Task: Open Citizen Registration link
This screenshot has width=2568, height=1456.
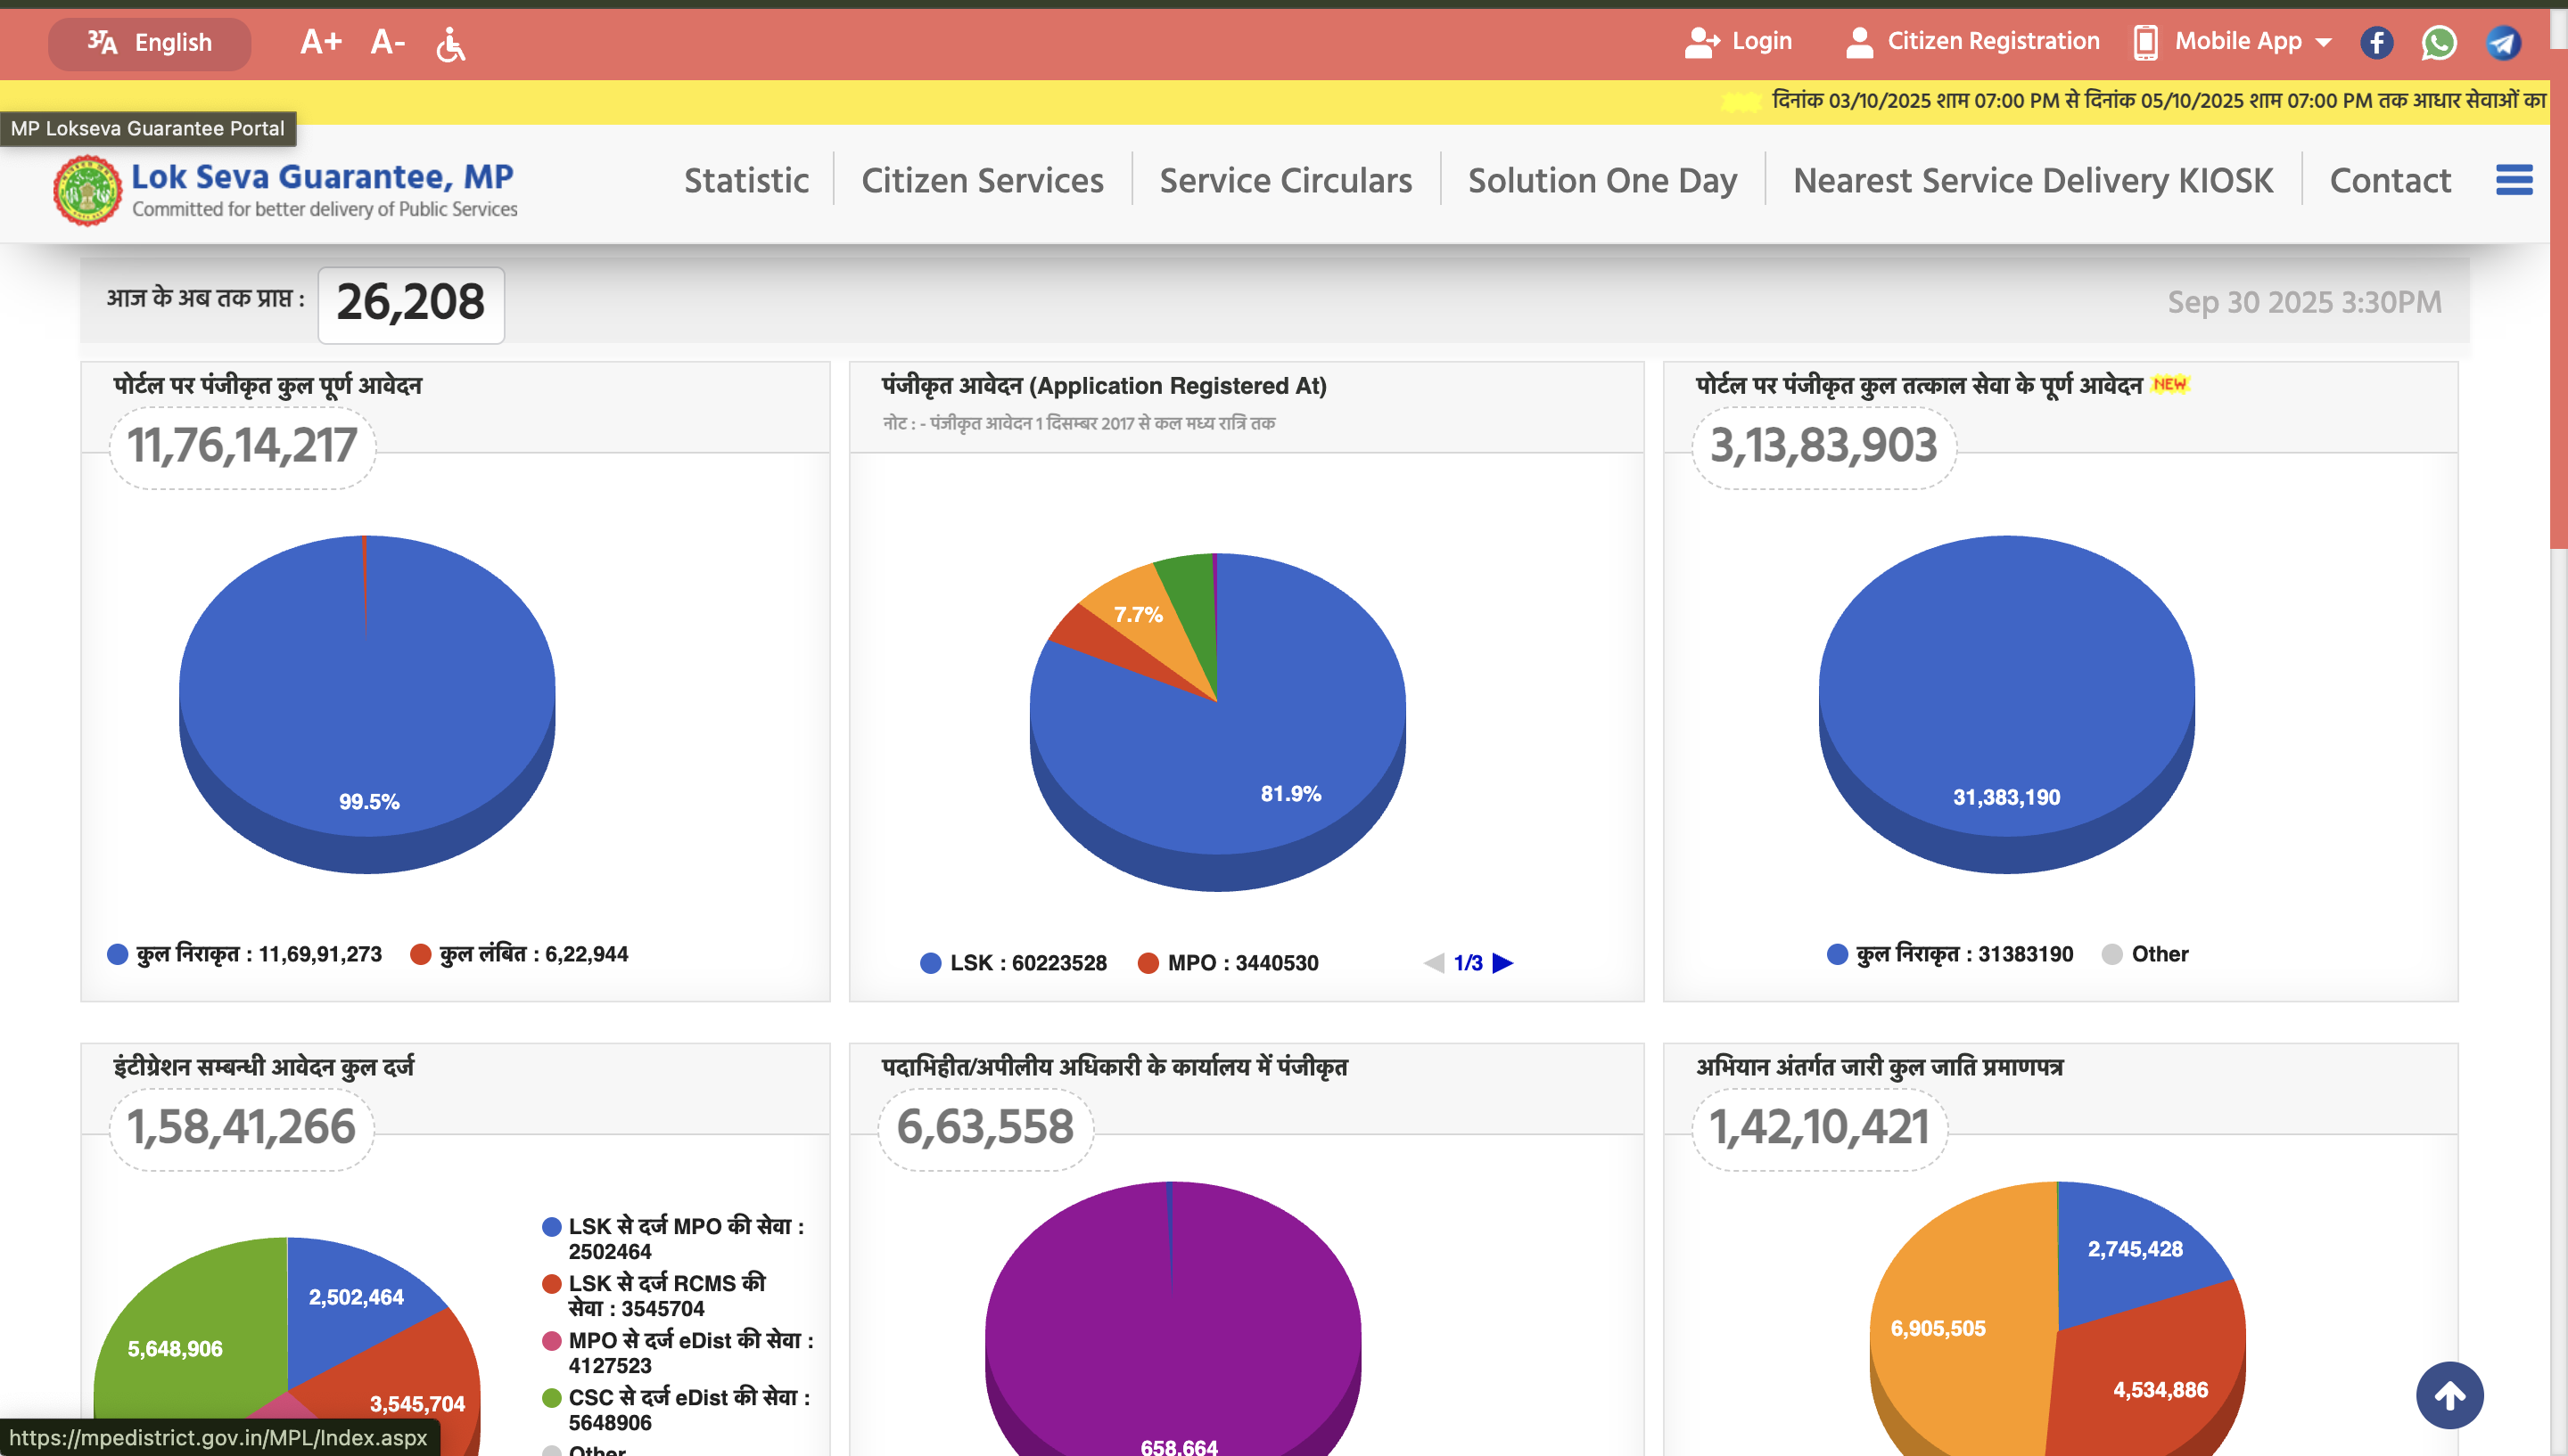Action: click(1971, 41)
